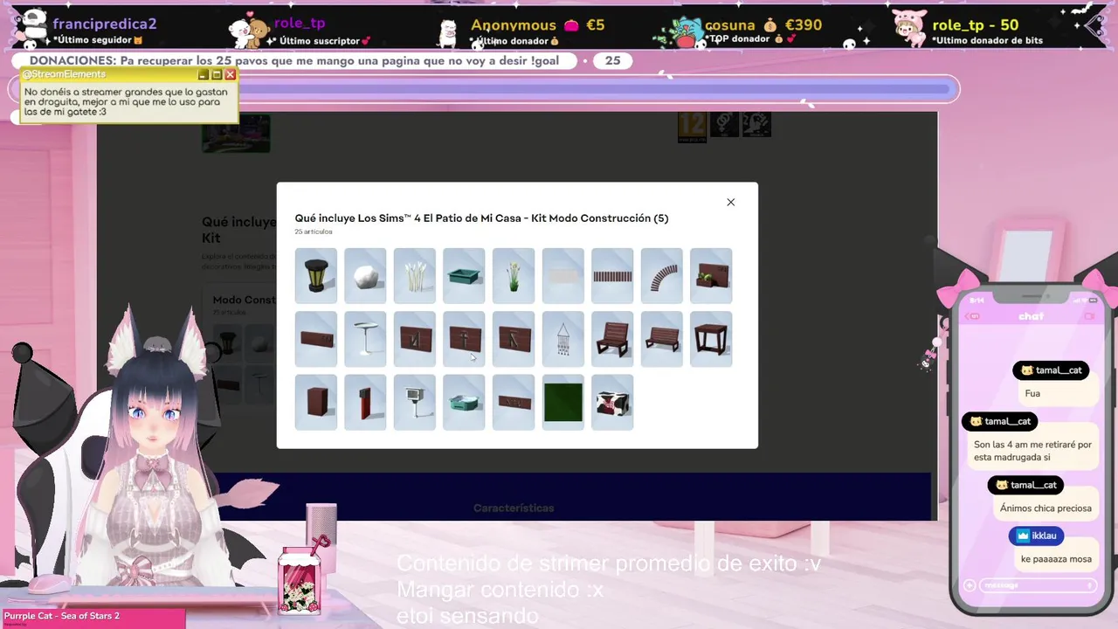This screenshot has height=629, width=1118.
Task: Click the game thumbnail behind the dialog
Action: [x=236, y=132]
